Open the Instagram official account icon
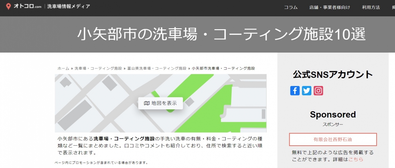This screenshot has width=395, height=168. coord(318,91)
